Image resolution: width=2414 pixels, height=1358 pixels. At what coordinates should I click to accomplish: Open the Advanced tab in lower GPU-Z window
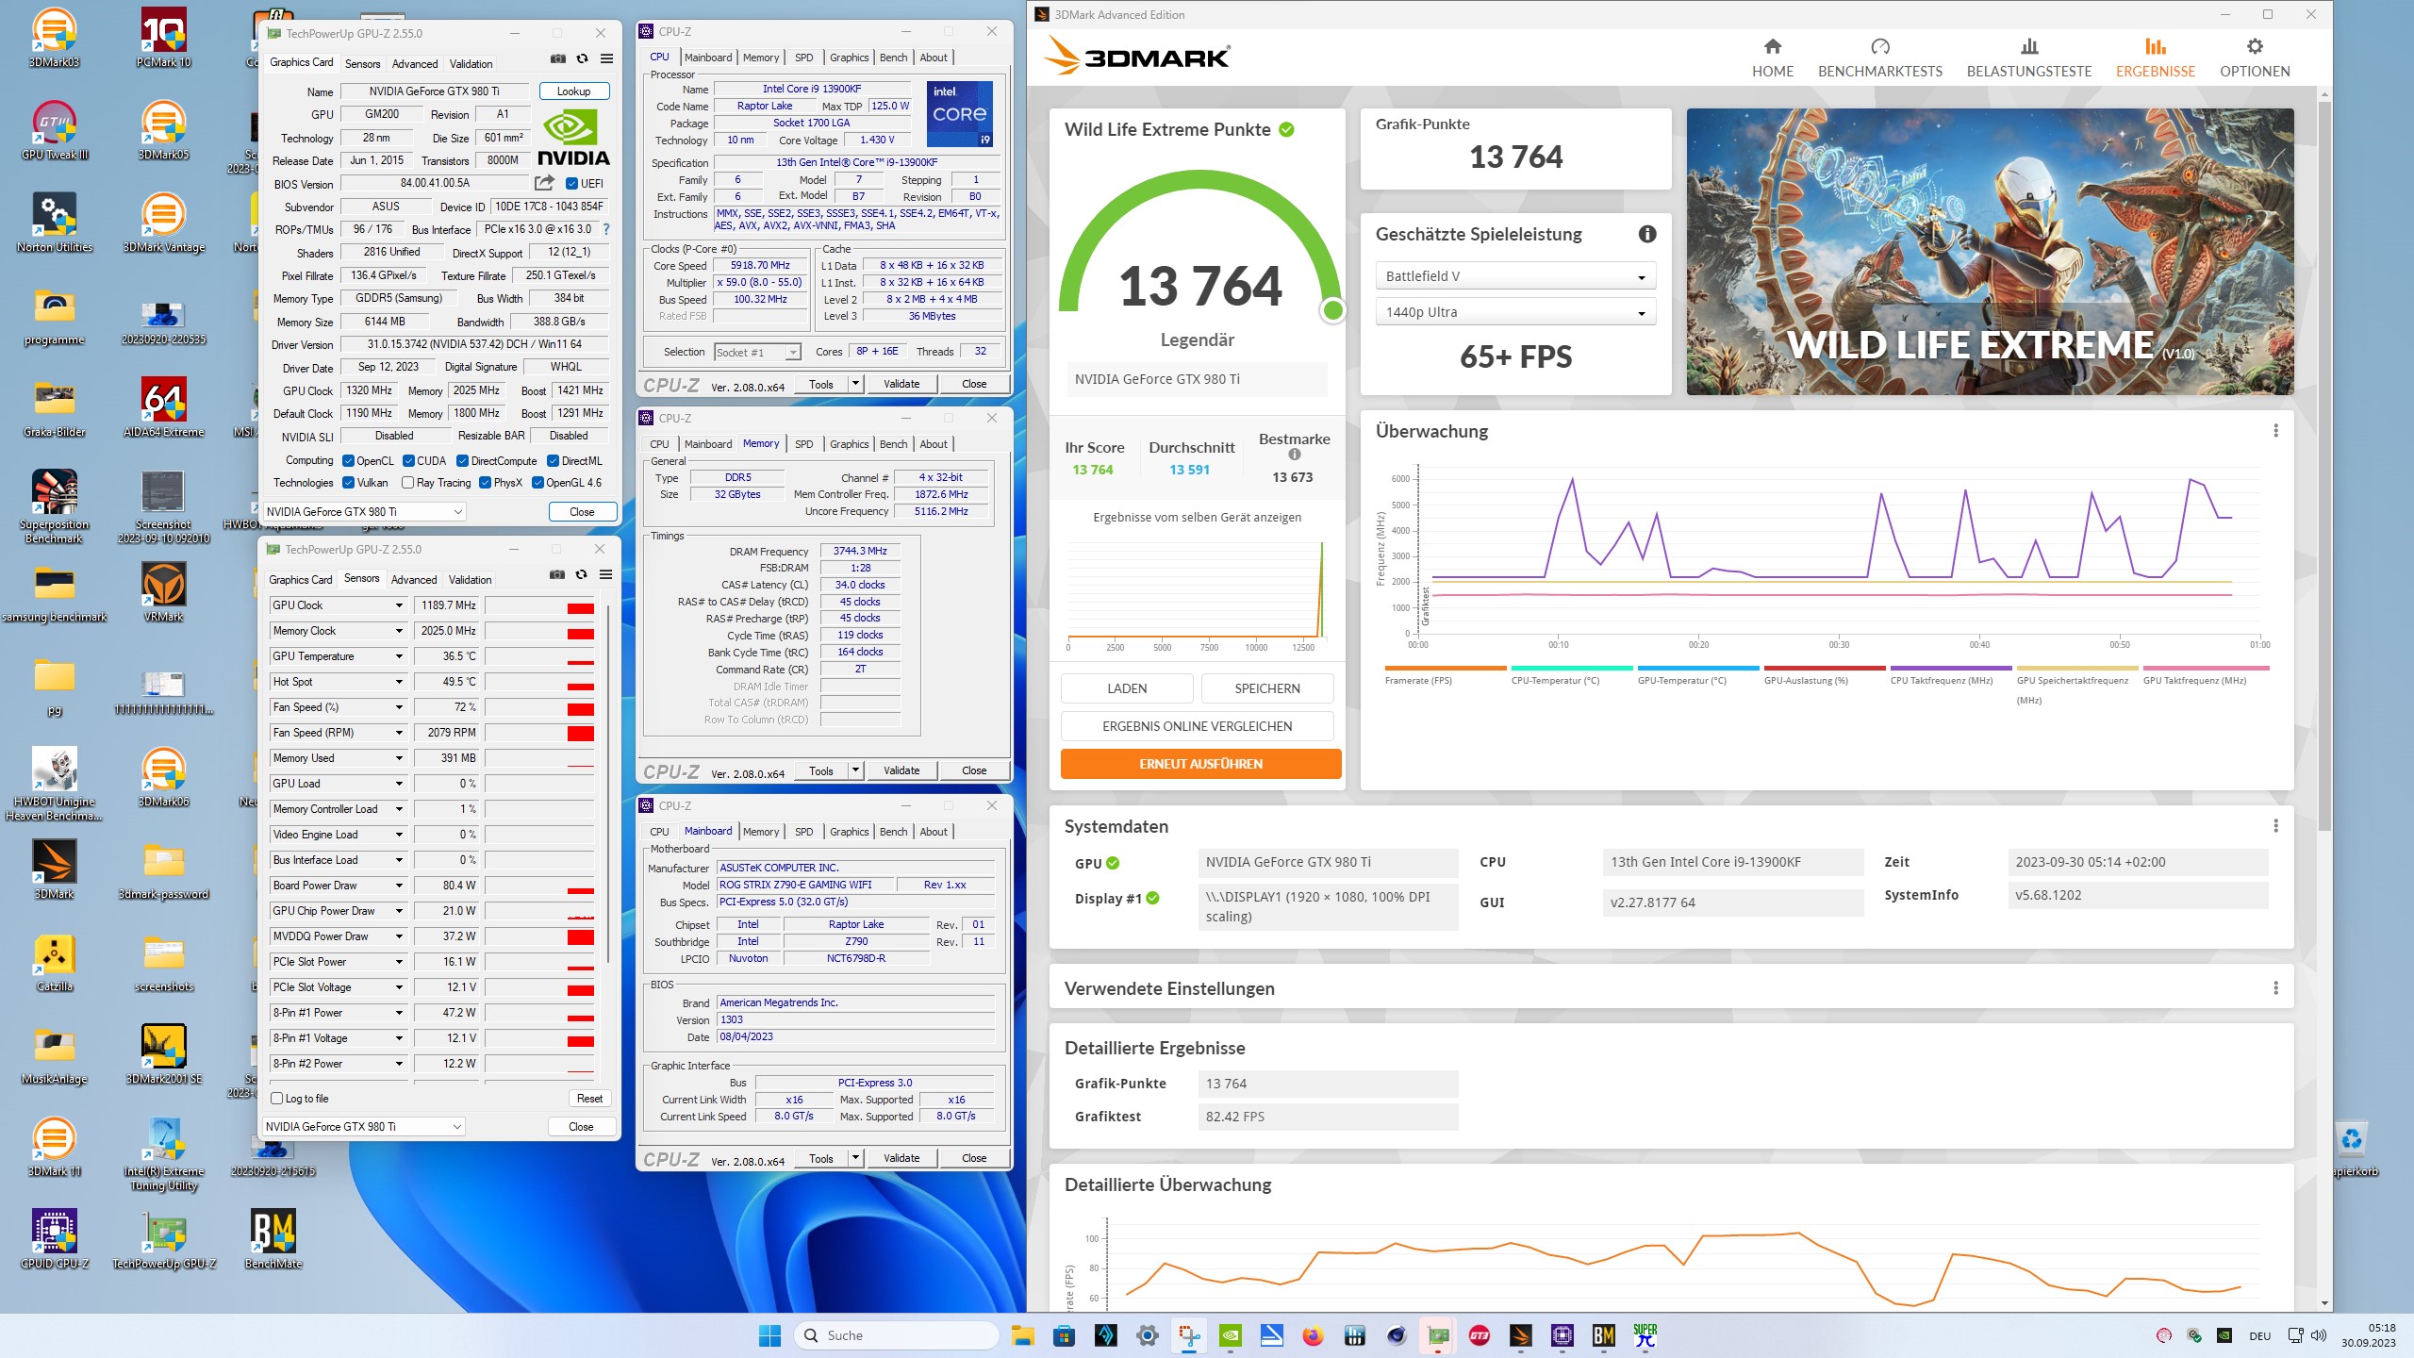pyautogui.click(x=414, y=580)
